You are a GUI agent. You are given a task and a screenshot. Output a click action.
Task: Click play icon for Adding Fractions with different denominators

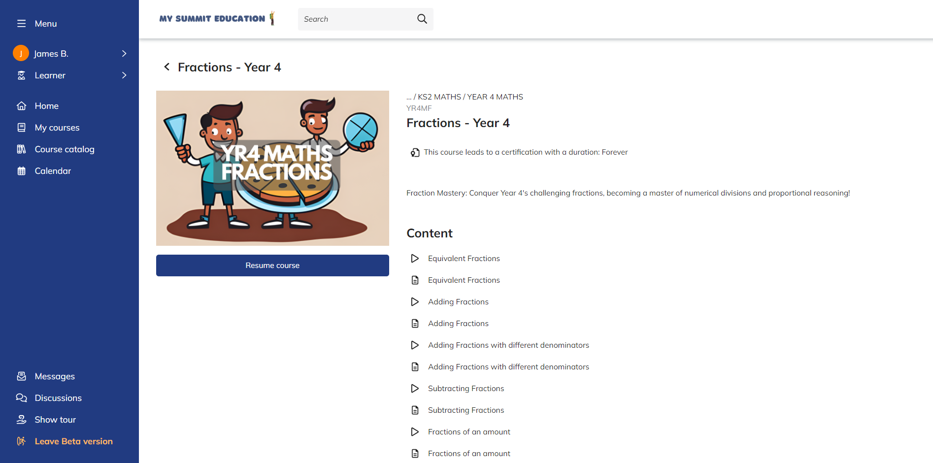pos(415,345)
